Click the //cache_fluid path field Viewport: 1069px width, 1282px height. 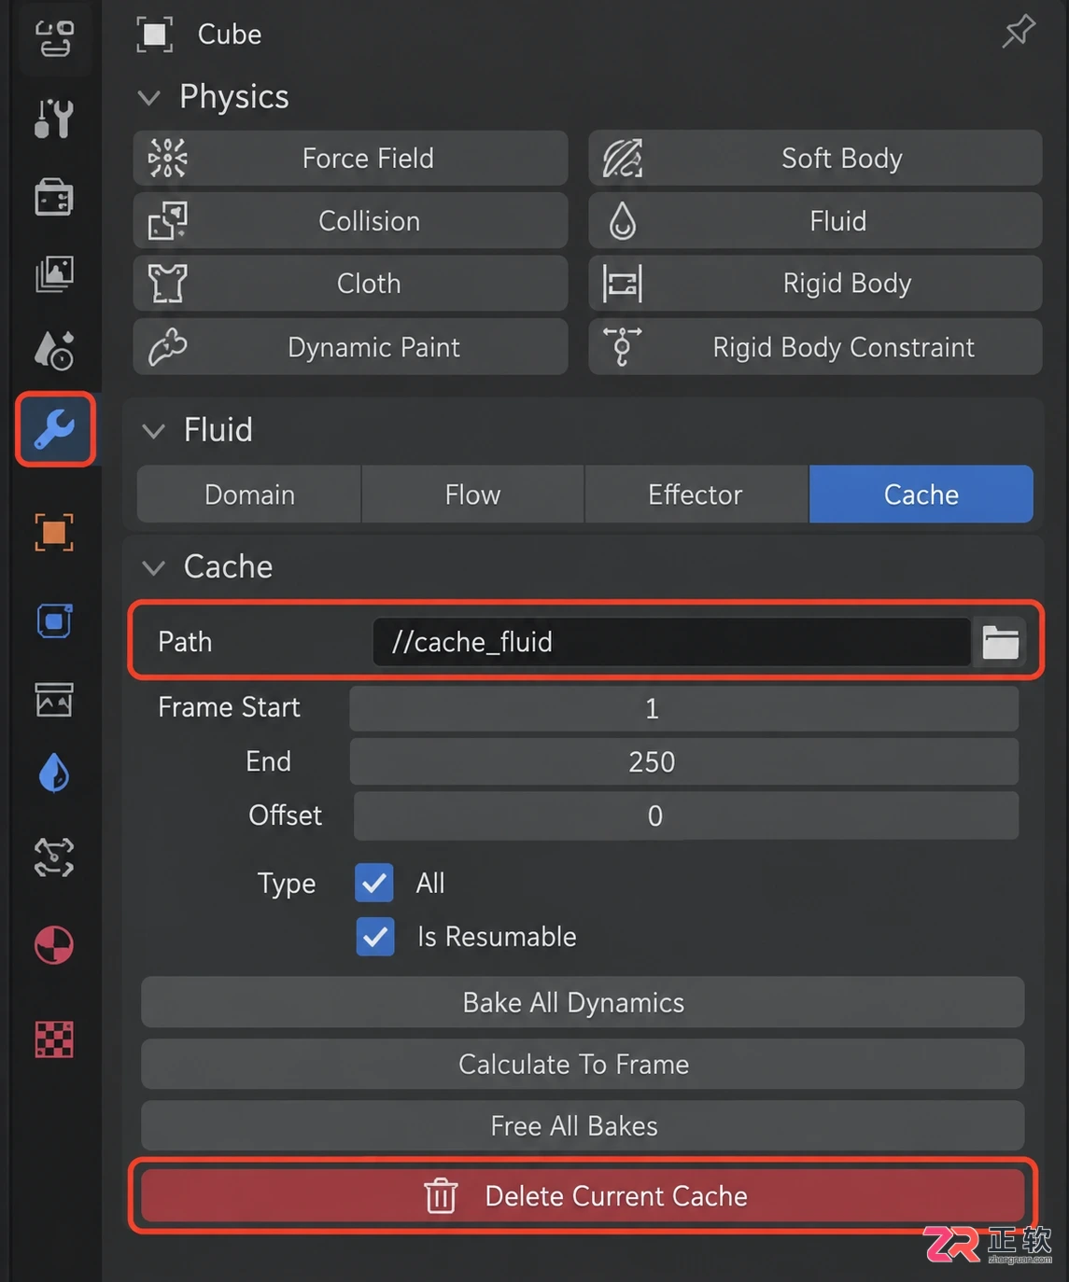671,642
